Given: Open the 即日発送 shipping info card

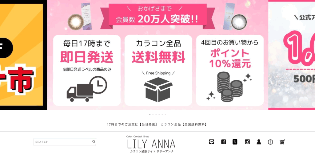Looking at the screenshot, I should point(87,71).
